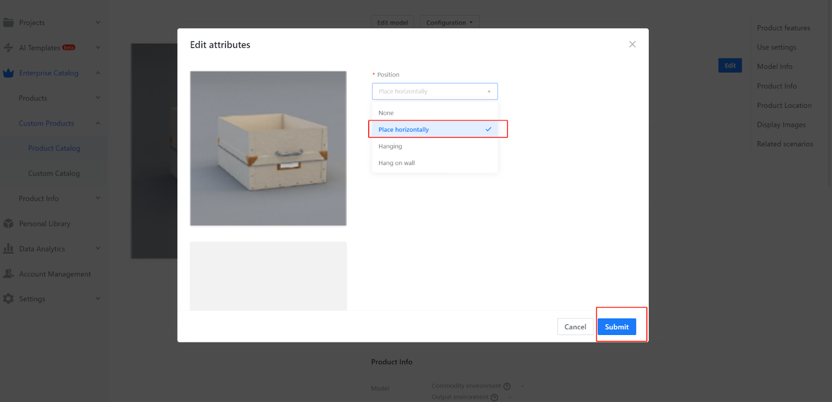Viewport: 832px width, 402px height.
Task: Click the Product Info heading text
Action: [392, 362]
